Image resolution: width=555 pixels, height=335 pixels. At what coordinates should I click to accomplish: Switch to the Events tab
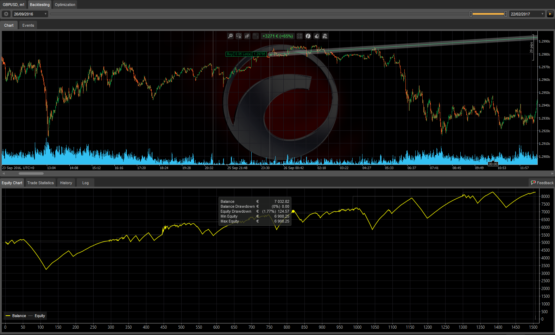[28, 25]
